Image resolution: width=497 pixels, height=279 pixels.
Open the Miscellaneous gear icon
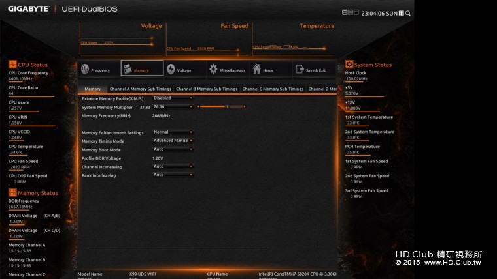213,69
